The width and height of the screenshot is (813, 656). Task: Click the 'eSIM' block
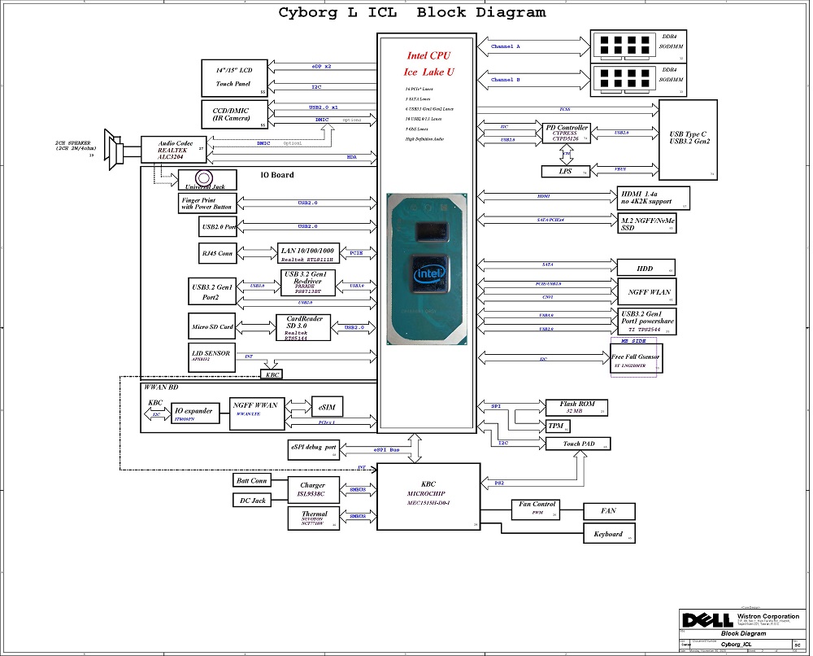point(327,407)
